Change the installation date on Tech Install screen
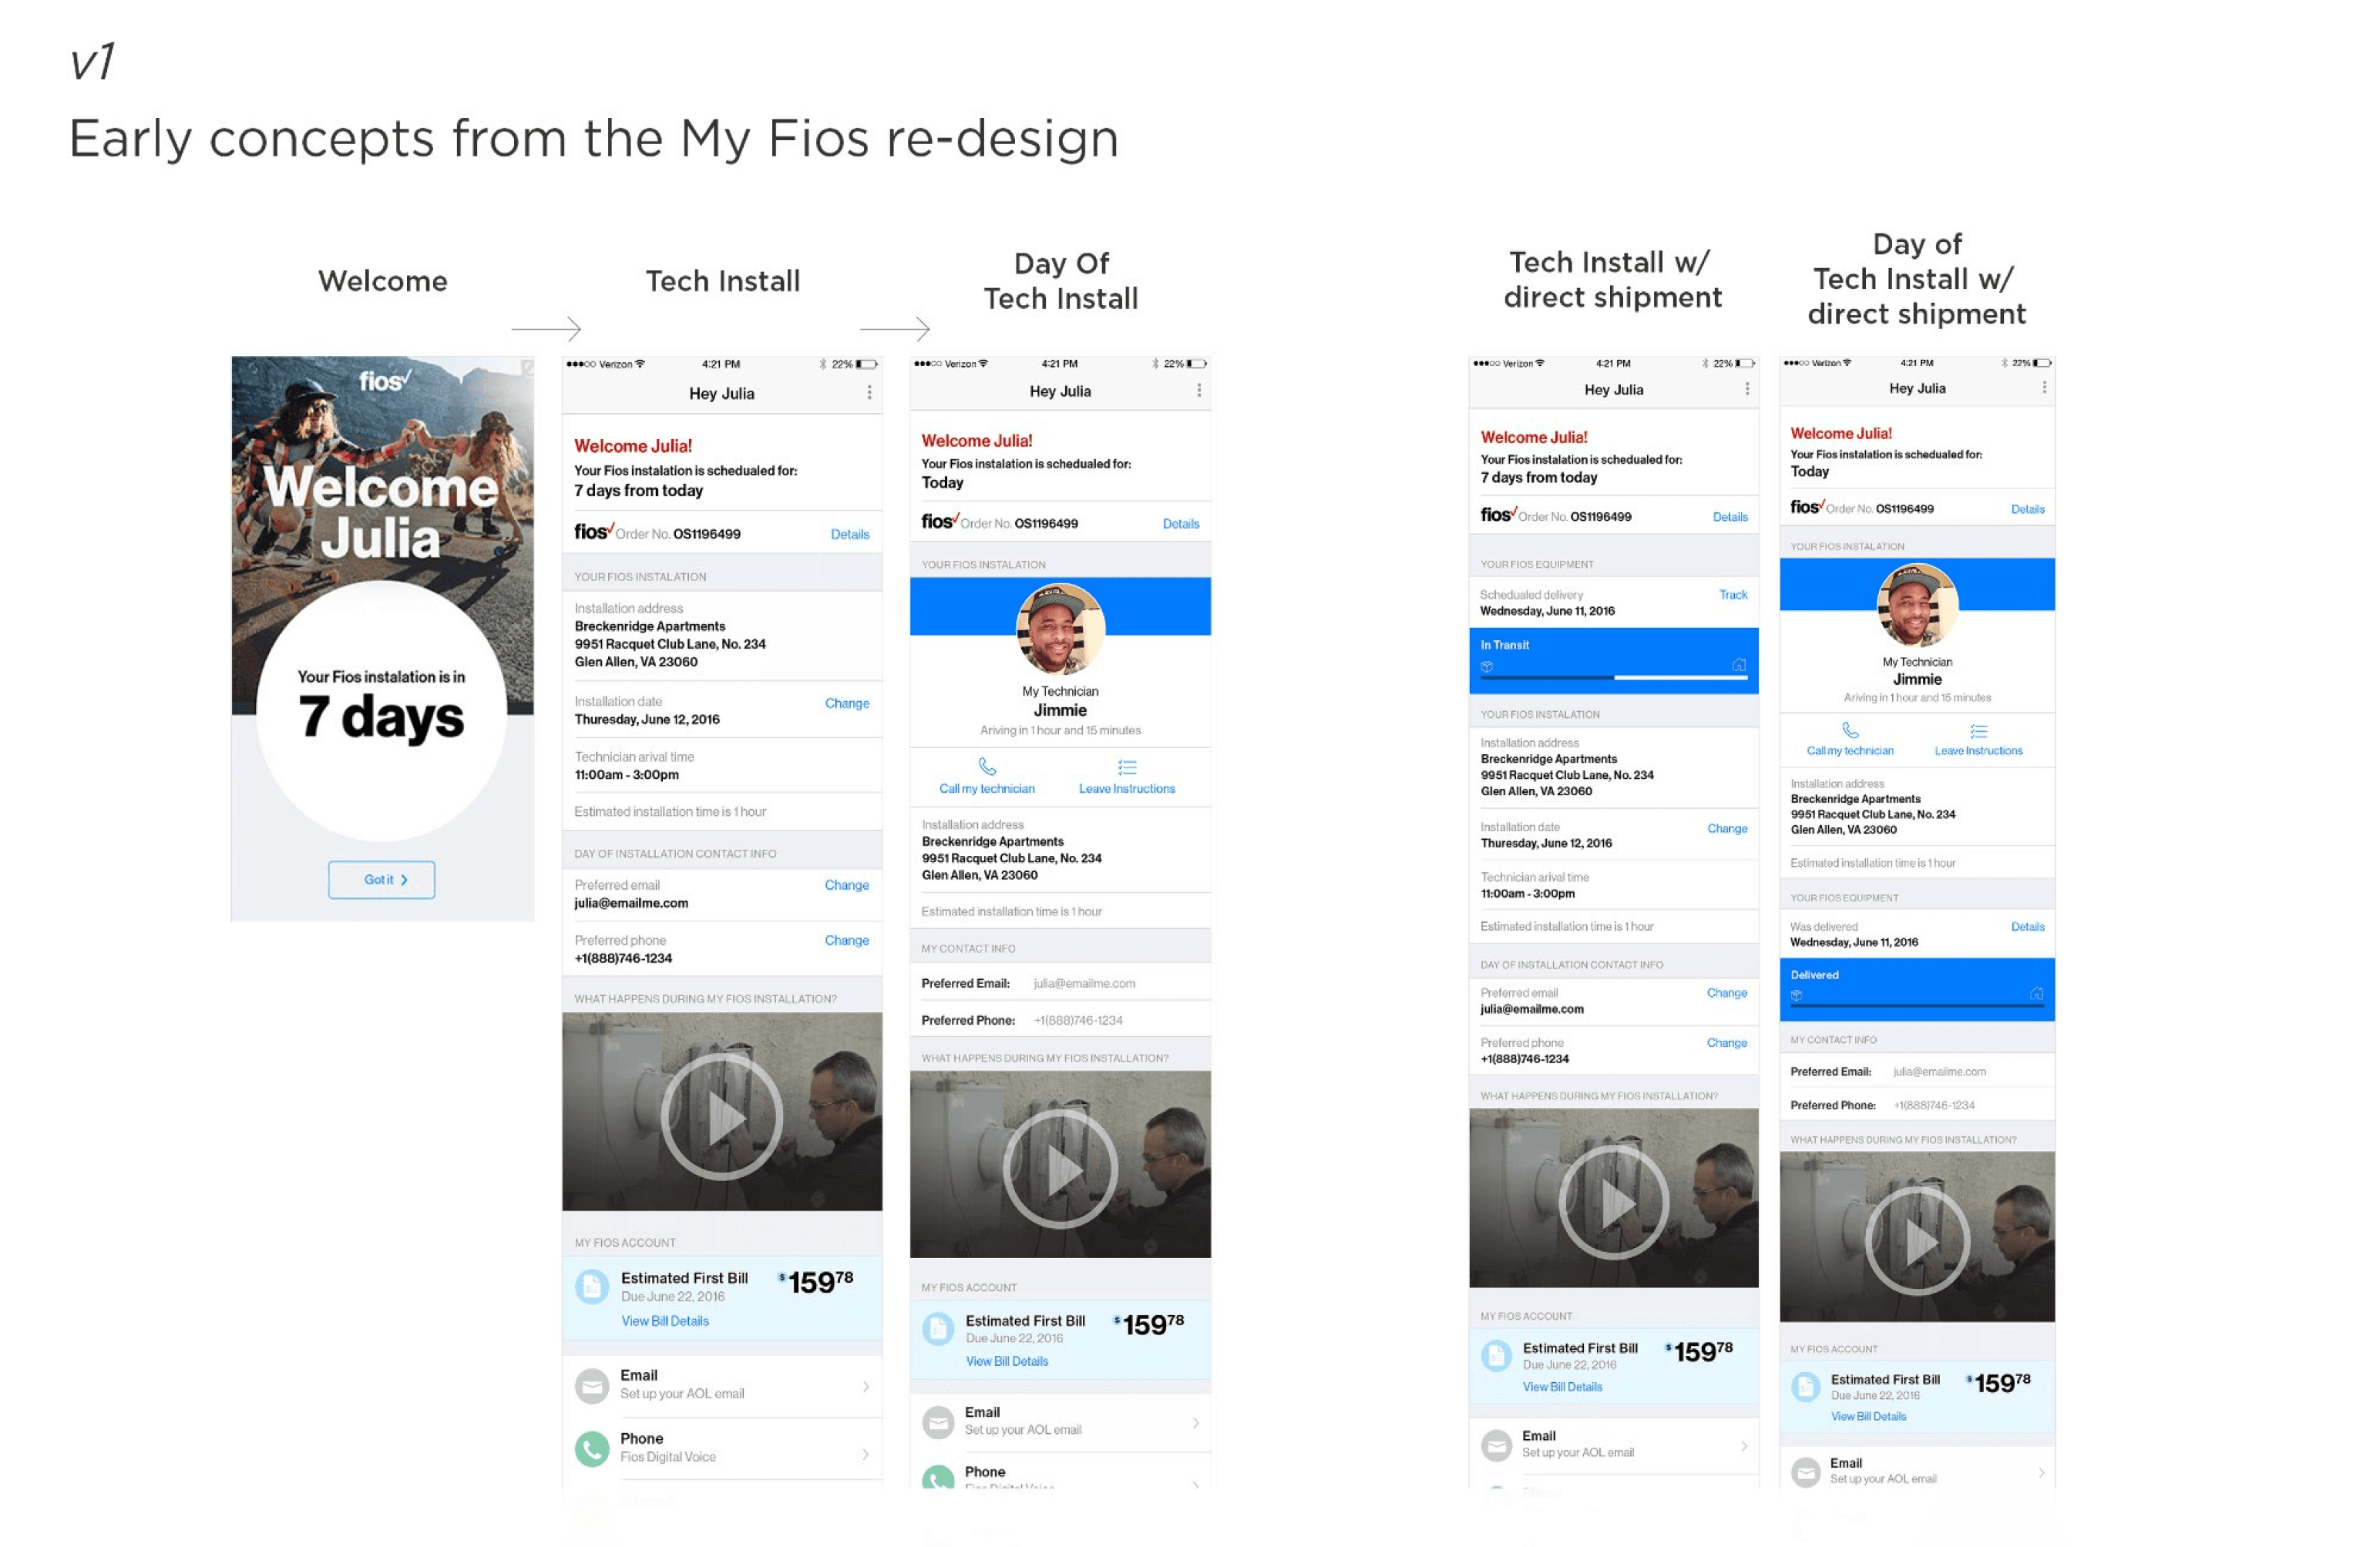 [x=846, y=703]
